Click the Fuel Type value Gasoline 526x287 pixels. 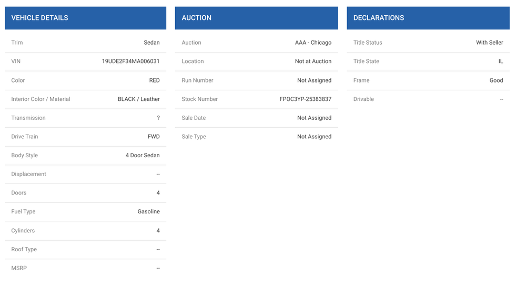click(x=149, y=211)
